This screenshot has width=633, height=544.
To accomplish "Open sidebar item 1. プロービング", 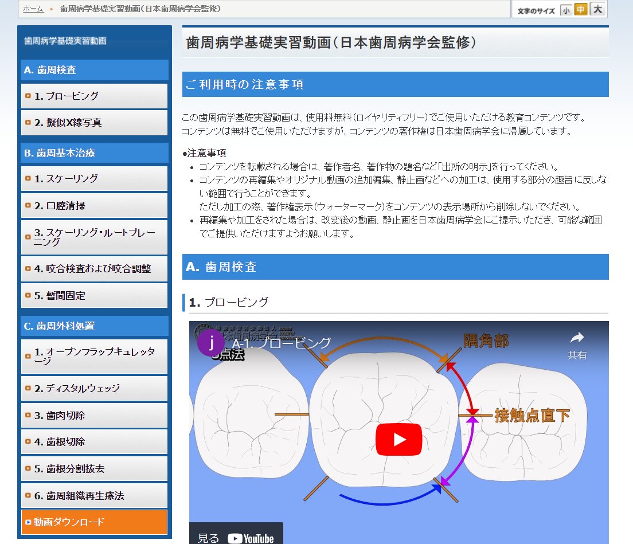I will 95,96.
